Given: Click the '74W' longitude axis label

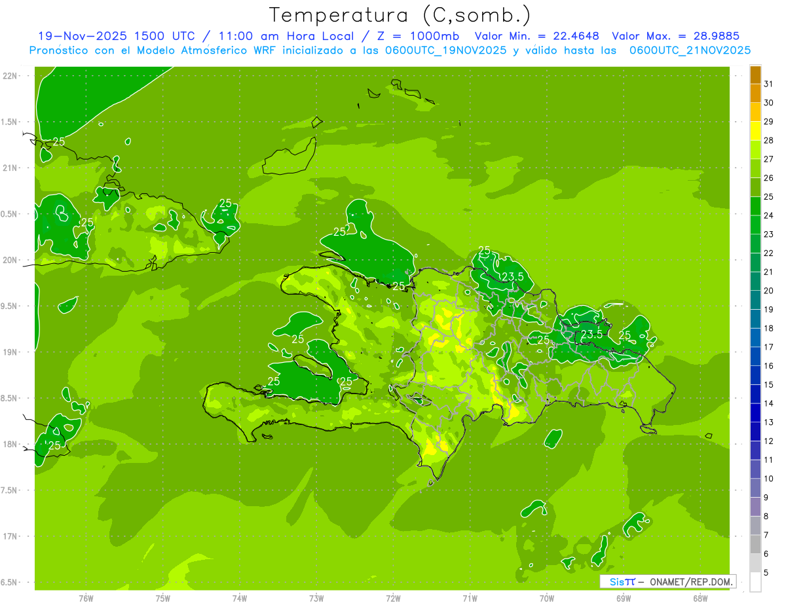Looking at the screenshot, I should pos(240,598).
